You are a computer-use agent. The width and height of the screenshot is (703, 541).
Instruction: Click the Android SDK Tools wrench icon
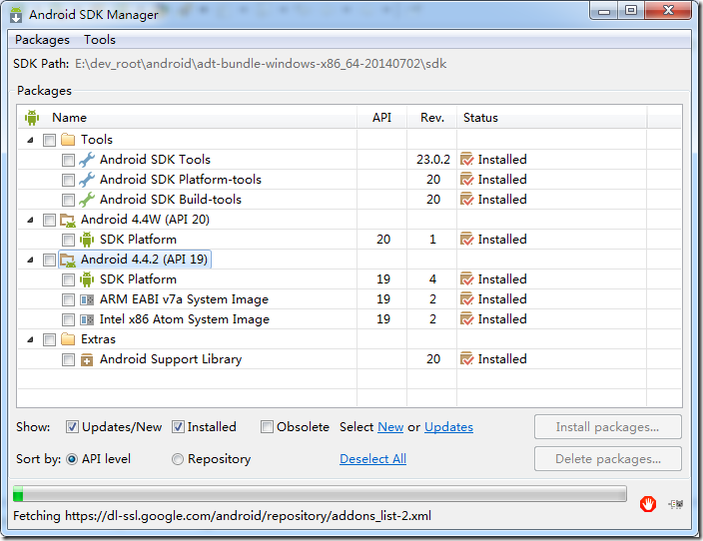click(87, 160)
